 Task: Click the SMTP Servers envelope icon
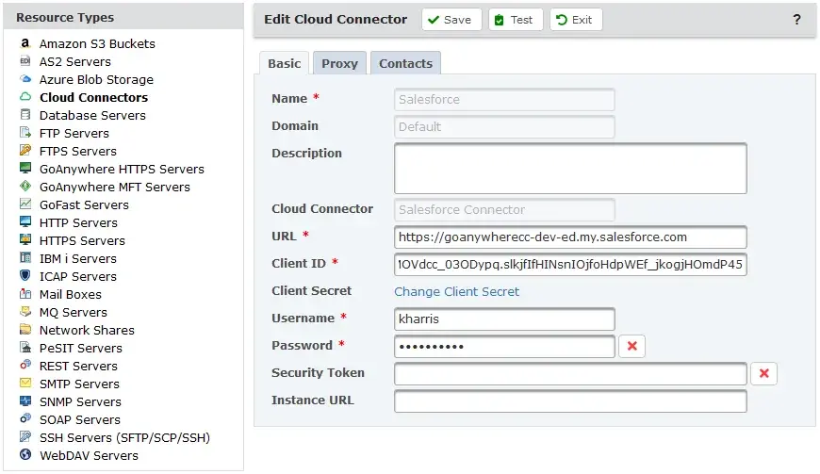[25, 384]
